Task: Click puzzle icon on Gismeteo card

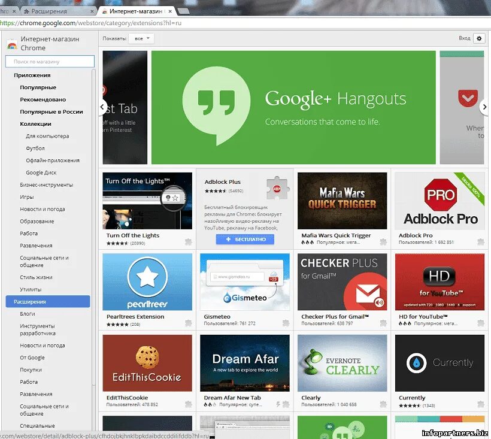Action: 286,323
